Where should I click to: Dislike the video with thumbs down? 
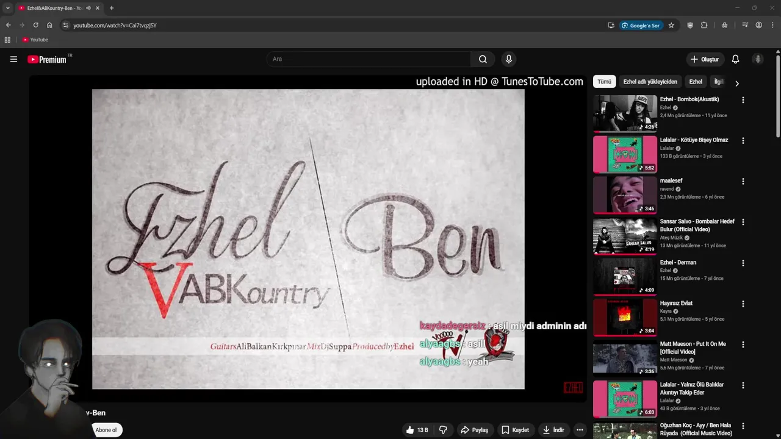point(443,430)
